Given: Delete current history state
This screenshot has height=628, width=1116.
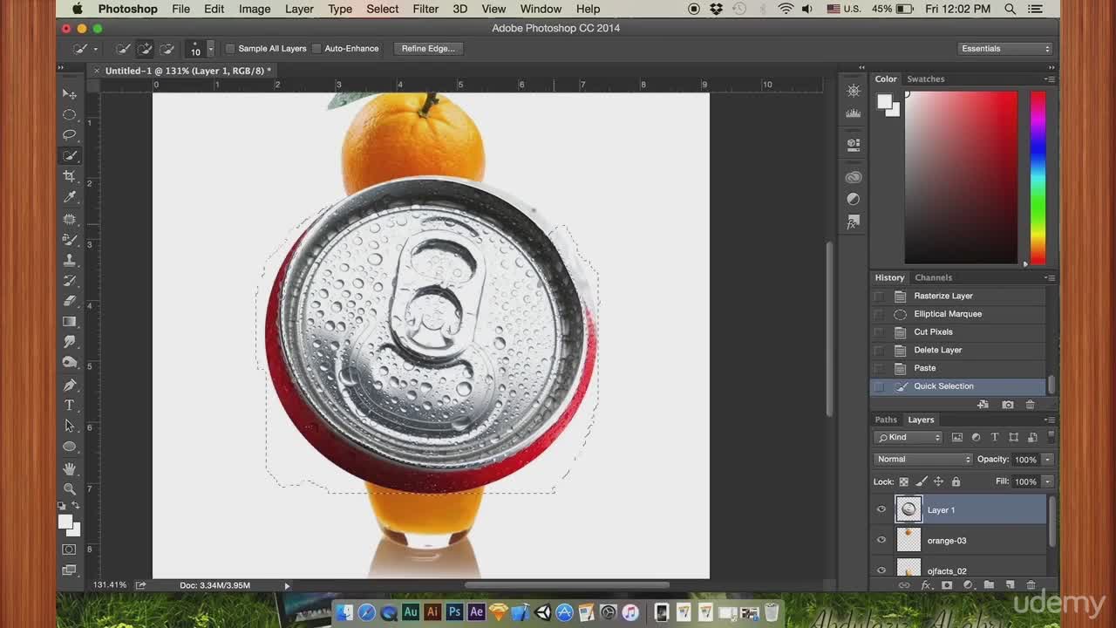Looking at the screenshot, I should 1030,405.
